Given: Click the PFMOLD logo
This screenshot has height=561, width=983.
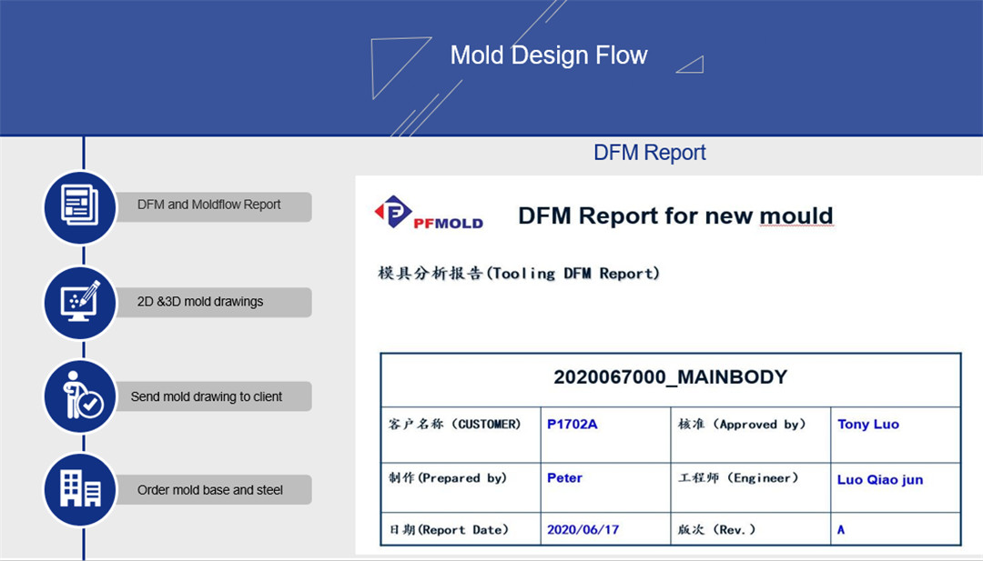Looking at the screenshot, I should point(429,214).
